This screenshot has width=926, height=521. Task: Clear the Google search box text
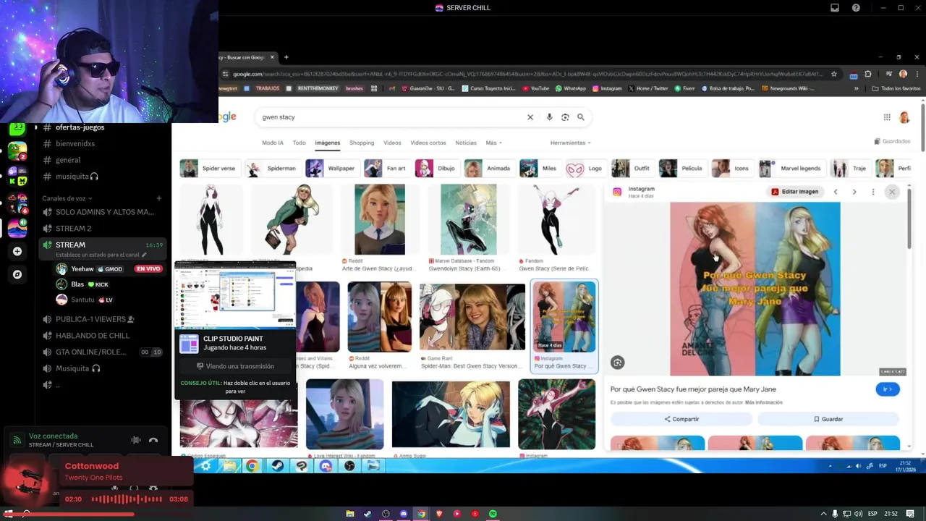click(x=530, y=117)
